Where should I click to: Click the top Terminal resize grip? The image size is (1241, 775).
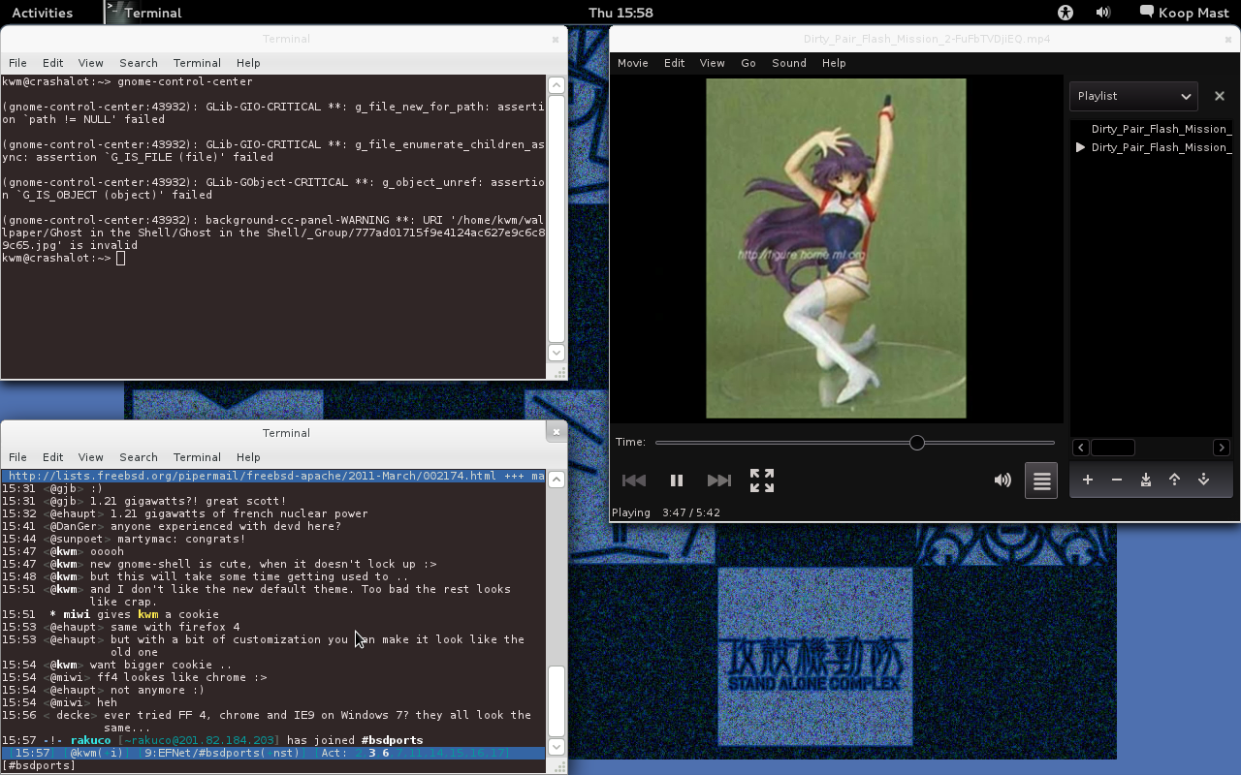click(559, 372)
